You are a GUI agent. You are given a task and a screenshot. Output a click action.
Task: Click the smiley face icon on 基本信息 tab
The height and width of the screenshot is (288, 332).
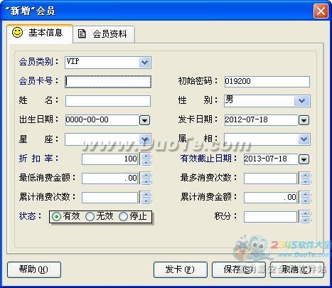pyautogui.click(x=17, y=33)
